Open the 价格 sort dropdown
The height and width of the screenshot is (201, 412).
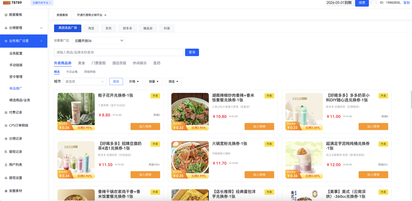pos(134,82)
